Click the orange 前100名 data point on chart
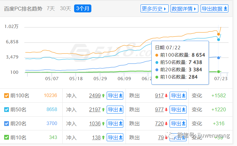This screenshot has width=237, height=146. pyautogui.click(x=218, y=34)
